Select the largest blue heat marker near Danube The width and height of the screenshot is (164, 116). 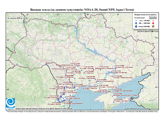tap(64, 94)
